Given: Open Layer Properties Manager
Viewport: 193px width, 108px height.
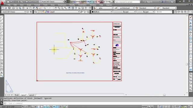Looking at the screenshot, I should (36, 12).
